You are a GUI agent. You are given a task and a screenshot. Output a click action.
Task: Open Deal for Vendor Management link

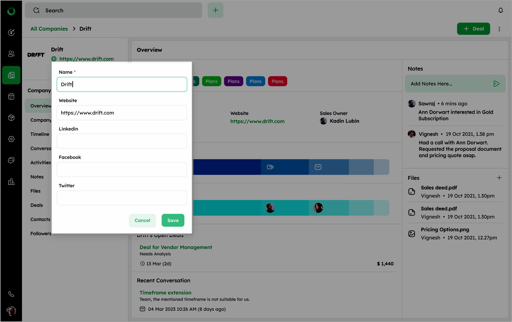point(176,247)
